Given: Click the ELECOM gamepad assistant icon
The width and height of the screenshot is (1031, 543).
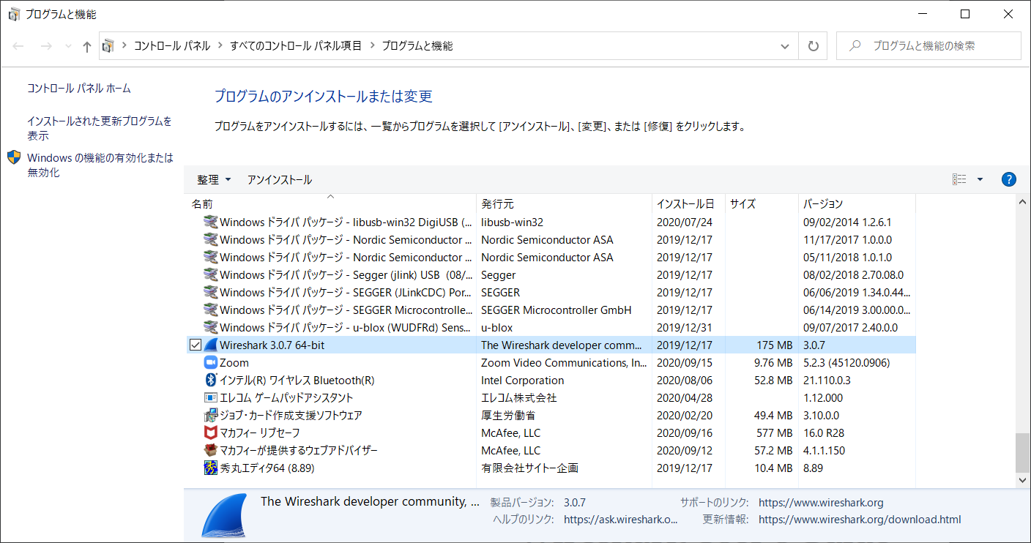Looking at the screenshot, I should click(211, 398).
